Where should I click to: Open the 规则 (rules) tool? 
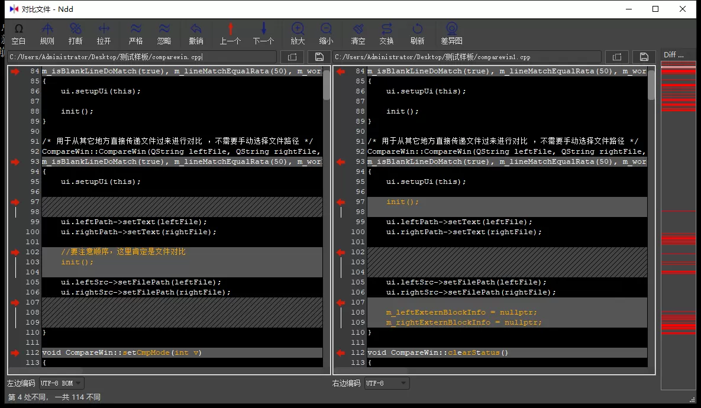(47, 33)
